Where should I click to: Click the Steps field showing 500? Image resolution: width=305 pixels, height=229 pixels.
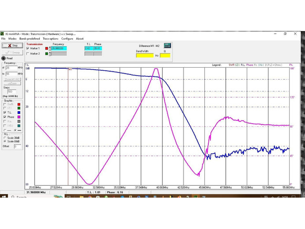(x=11, y=92)
